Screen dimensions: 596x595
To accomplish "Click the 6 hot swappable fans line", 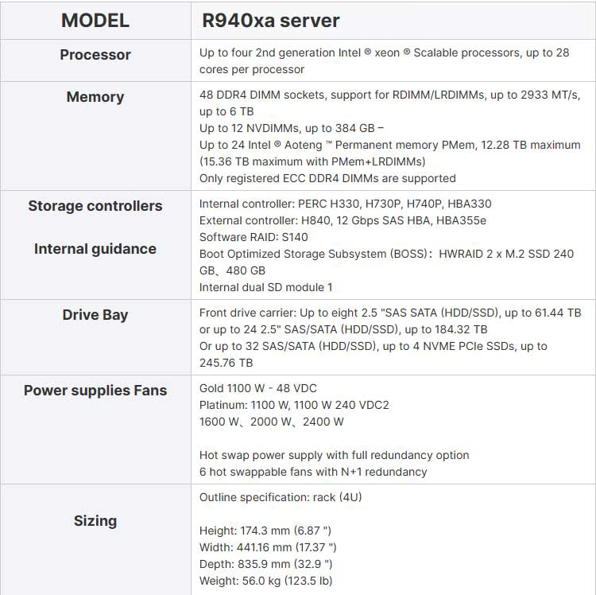I will pyautogui.click(x=313, y=472).
